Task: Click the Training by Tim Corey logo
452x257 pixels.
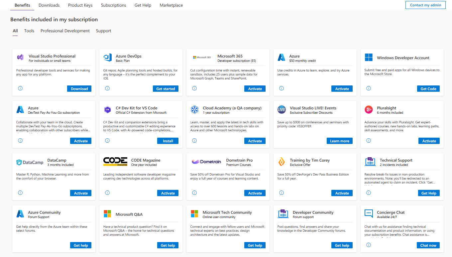Action: pyautogui.click(x=282, y=162)
